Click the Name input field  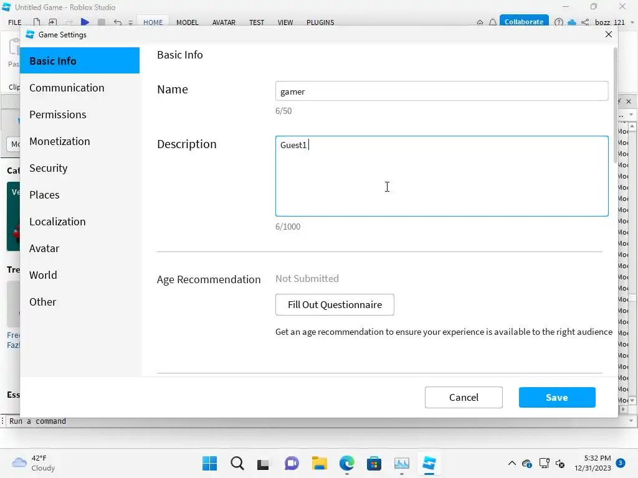[442, 91]
